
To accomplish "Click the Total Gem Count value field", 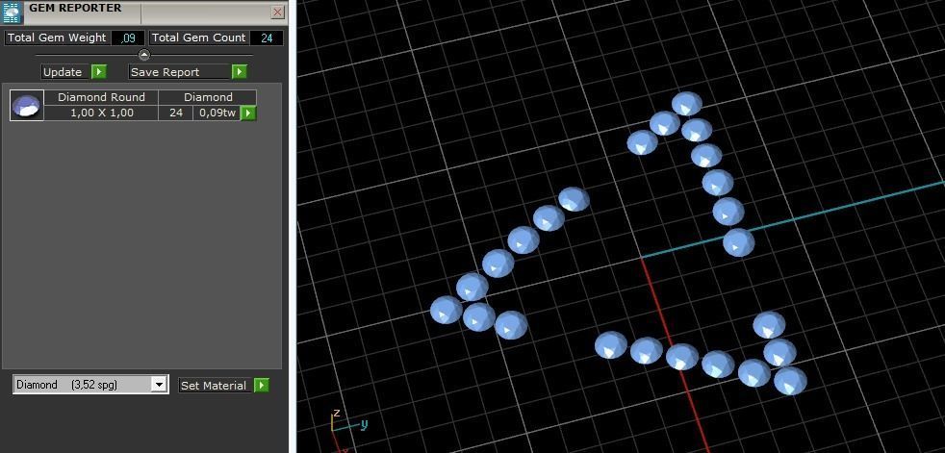I will click(x=267, y=38).
